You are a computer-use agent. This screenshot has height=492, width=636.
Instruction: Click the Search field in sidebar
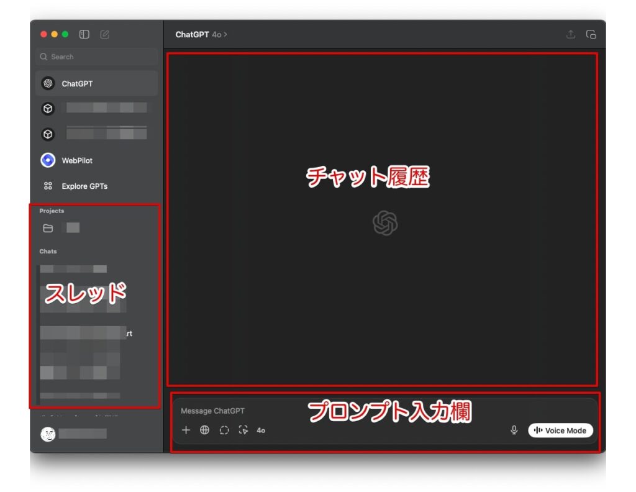click(96, 57)
